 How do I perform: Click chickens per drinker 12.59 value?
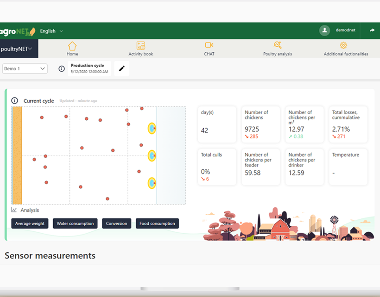click(x=296, y=173)
